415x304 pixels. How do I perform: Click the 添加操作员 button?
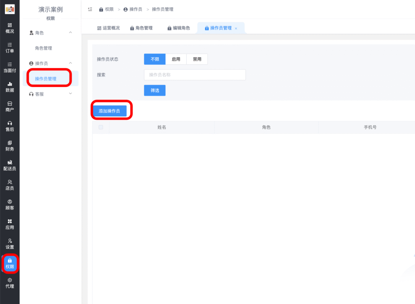coord(111,110)
